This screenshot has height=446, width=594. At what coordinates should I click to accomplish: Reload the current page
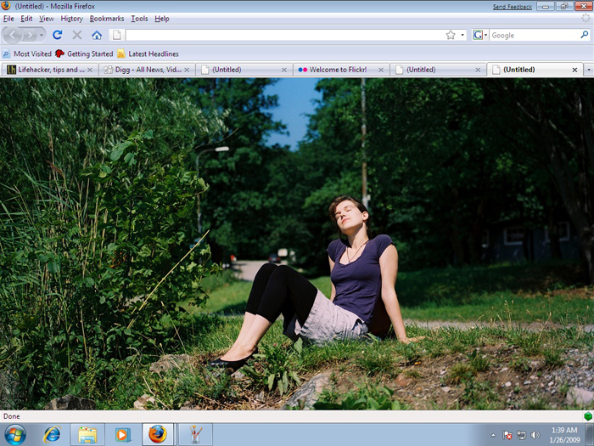coord(57,35)
